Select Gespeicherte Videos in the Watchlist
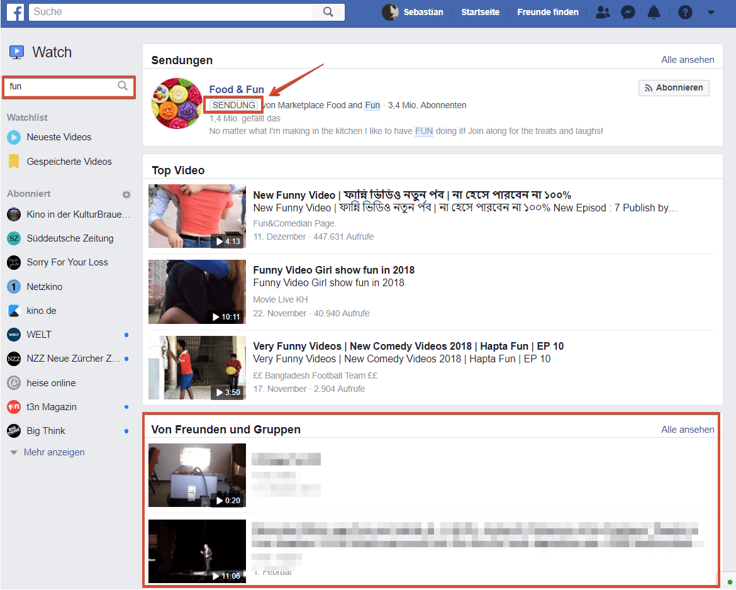736x590 pixels. [69, 162]
